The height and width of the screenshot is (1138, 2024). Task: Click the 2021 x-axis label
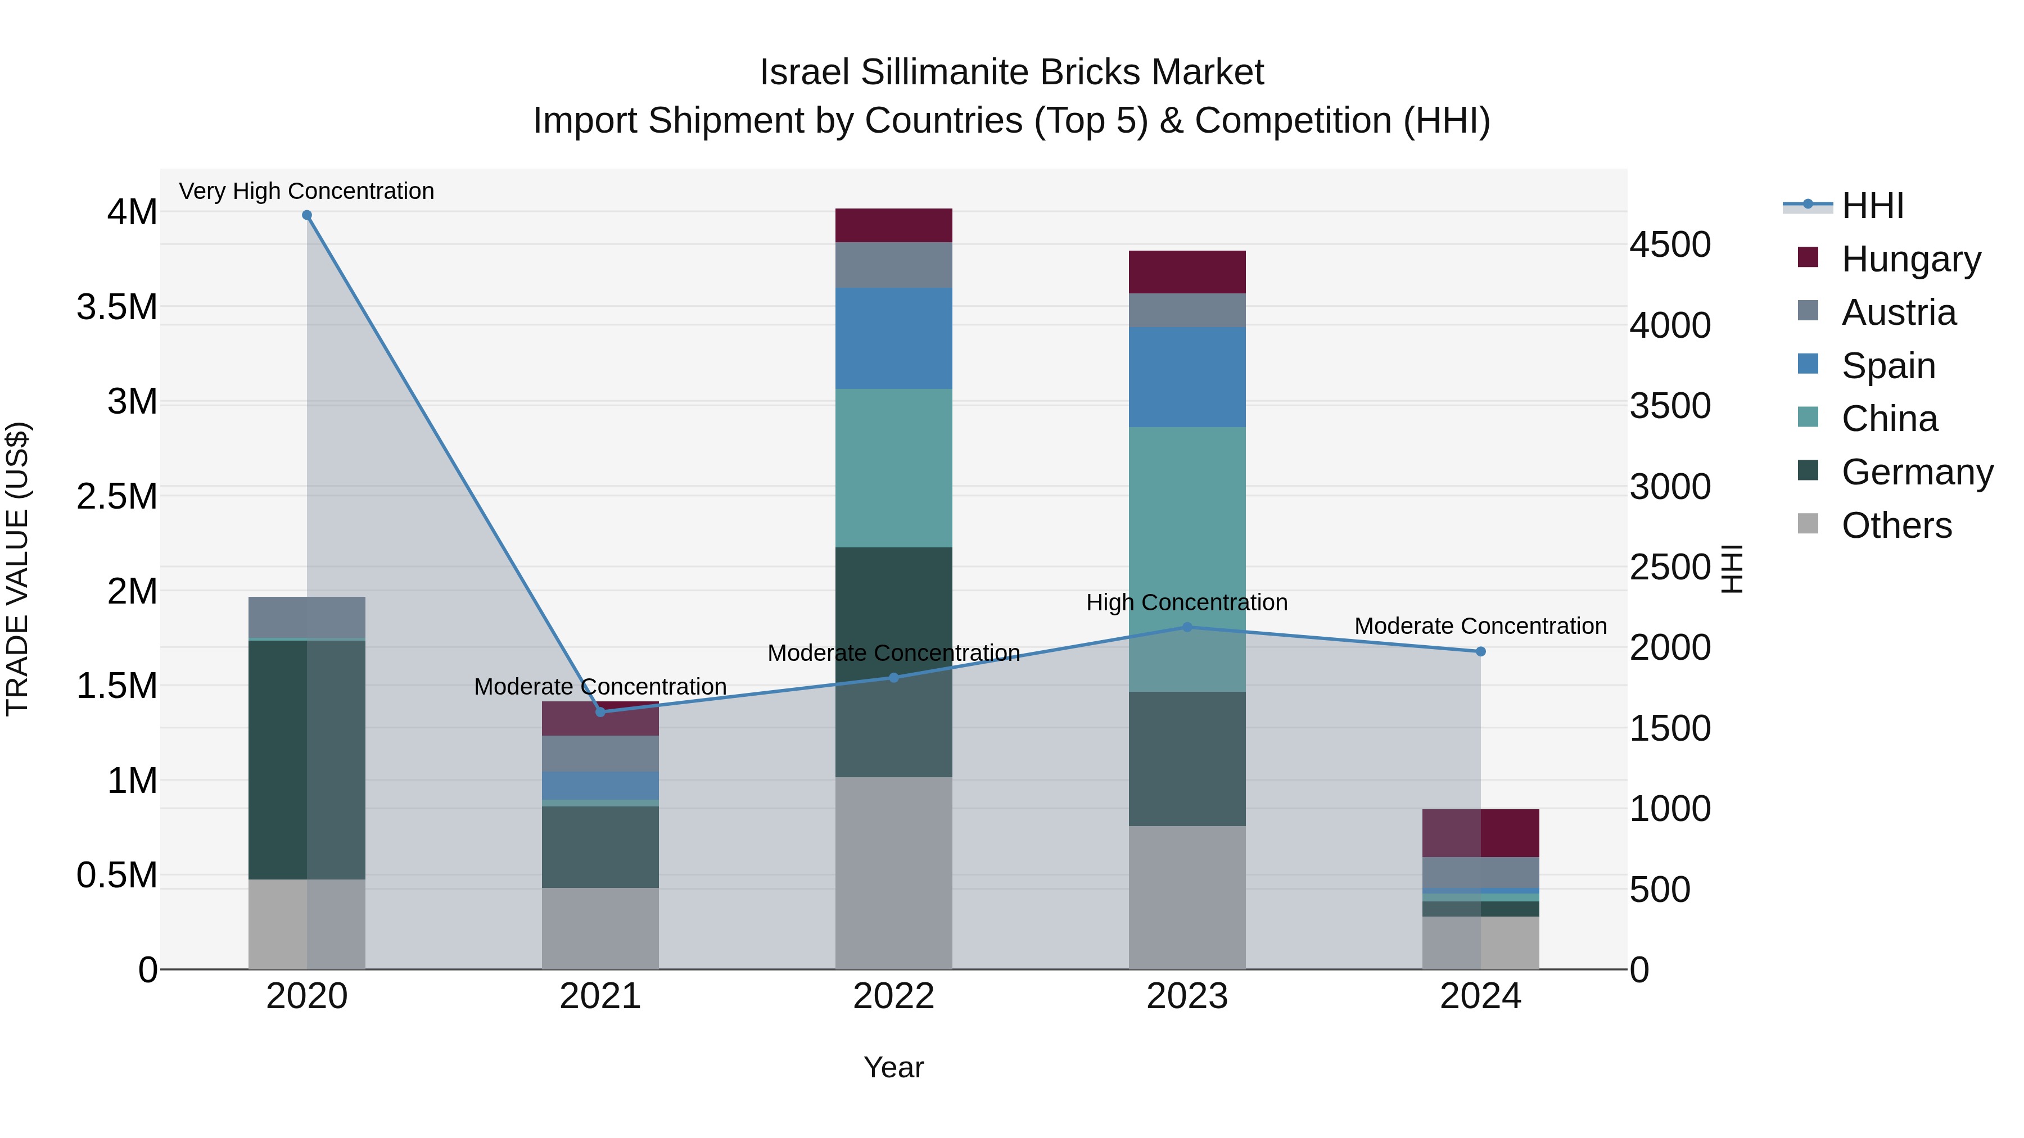600,996
